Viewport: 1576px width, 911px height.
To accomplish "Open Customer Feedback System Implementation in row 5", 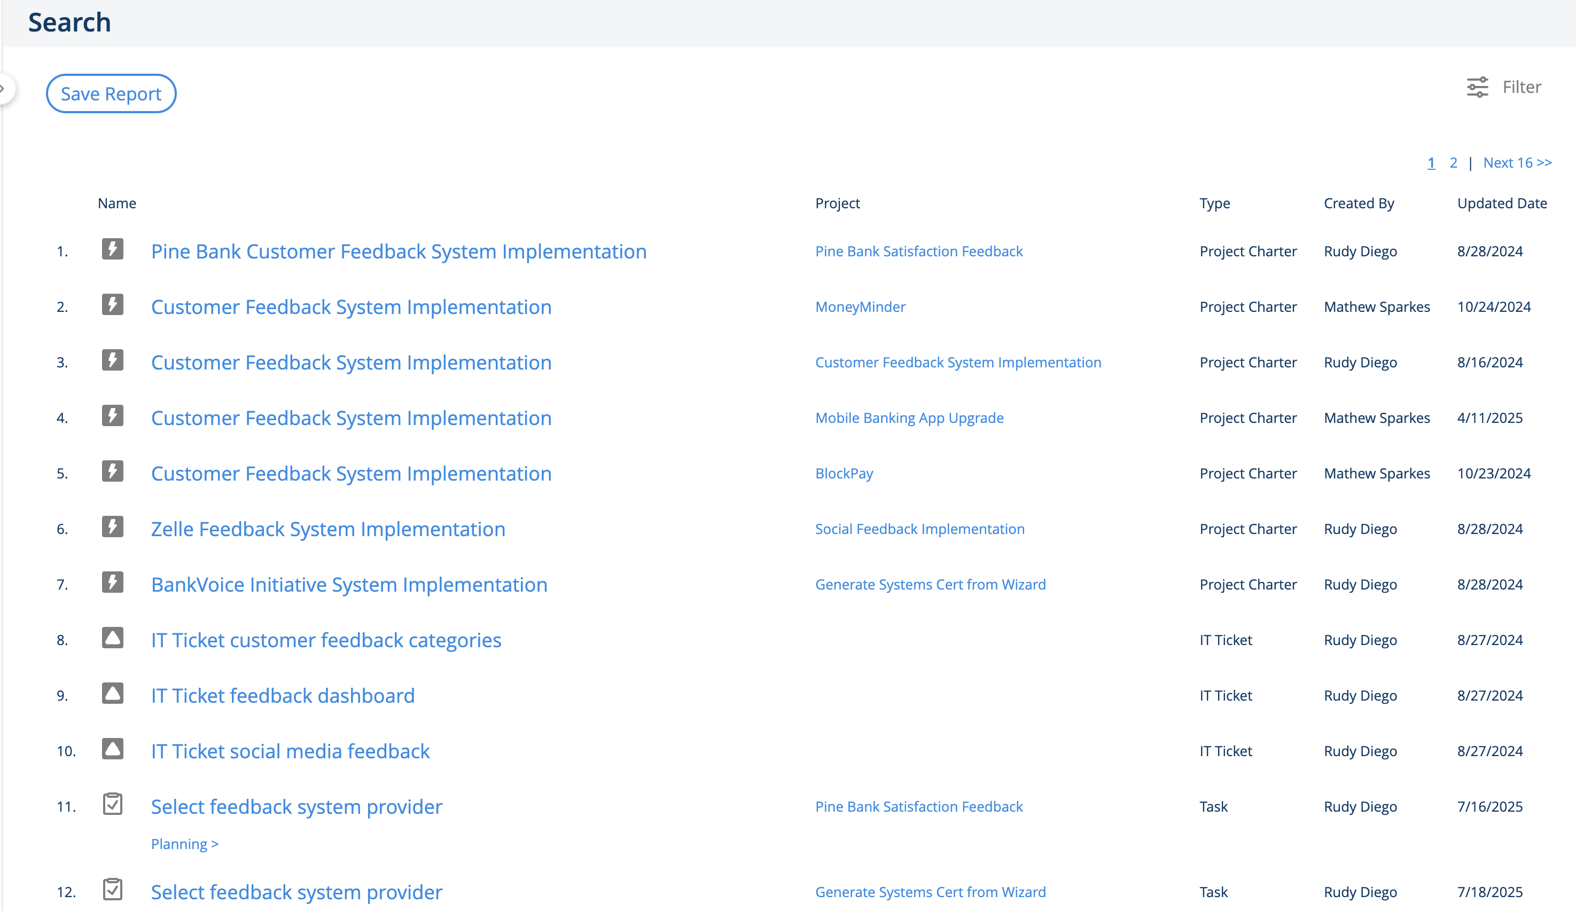I will tap(352, 474).
